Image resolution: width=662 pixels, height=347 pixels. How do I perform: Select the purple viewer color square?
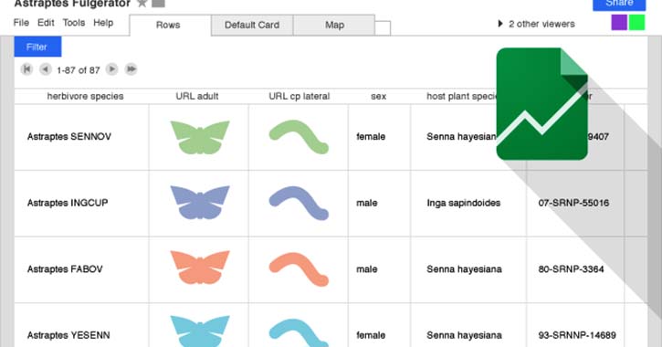coord(619,23)
